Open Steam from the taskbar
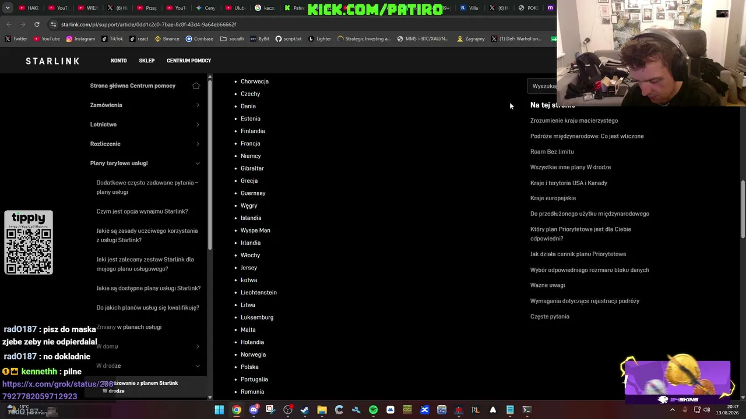Image resolution: width=746 pixels, height=419 pixels. click(305, 410)
